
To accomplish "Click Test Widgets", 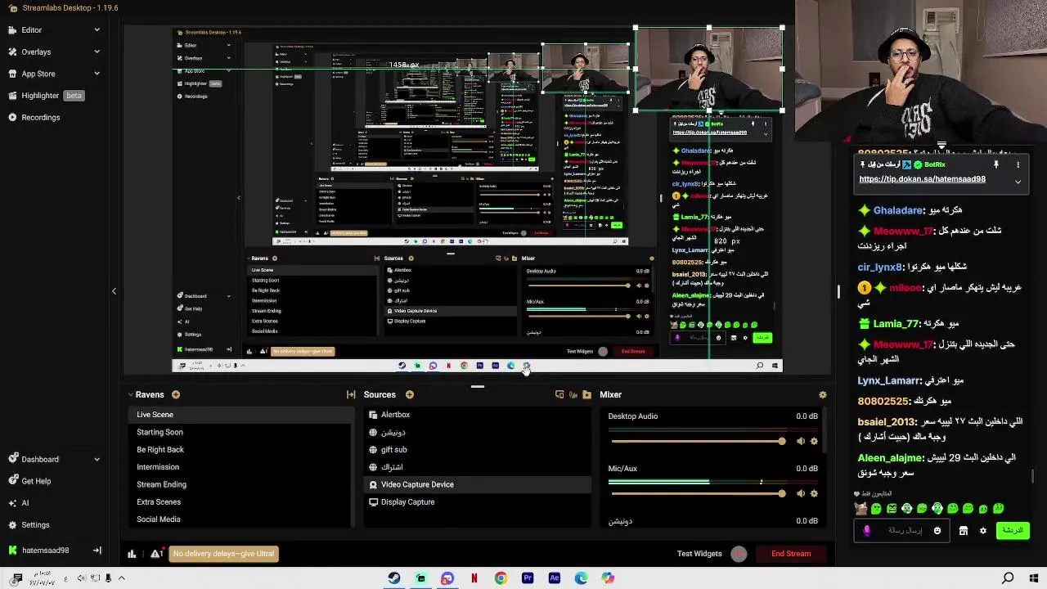I will point(699,554).
